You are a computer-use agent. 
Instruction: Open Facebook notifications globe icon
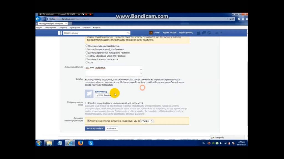209,33
